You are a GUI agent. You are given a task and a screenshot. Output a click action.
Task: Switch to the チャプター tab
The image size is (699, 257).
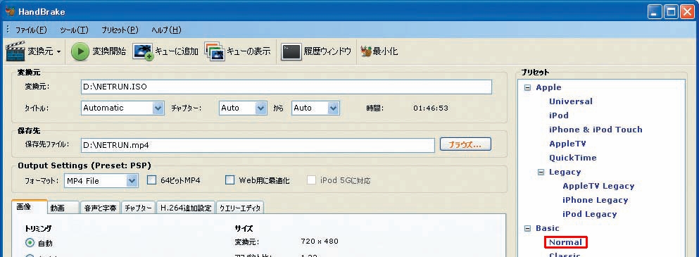pyautogui.click(x=138, y=208)
